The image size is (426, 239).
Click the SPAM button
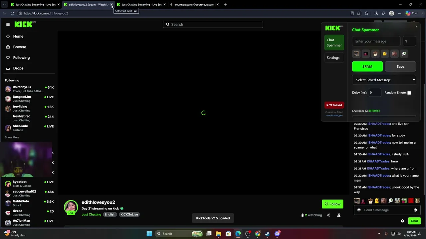click(367, 66)
